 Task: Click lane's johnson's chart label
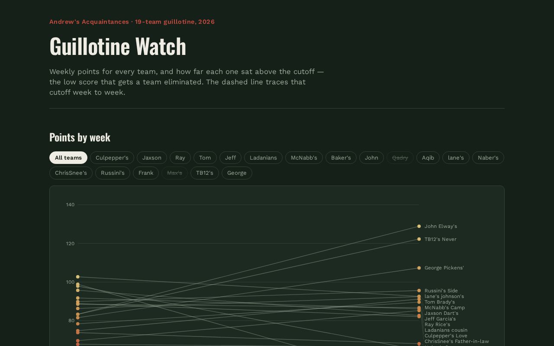pos(444,296)
